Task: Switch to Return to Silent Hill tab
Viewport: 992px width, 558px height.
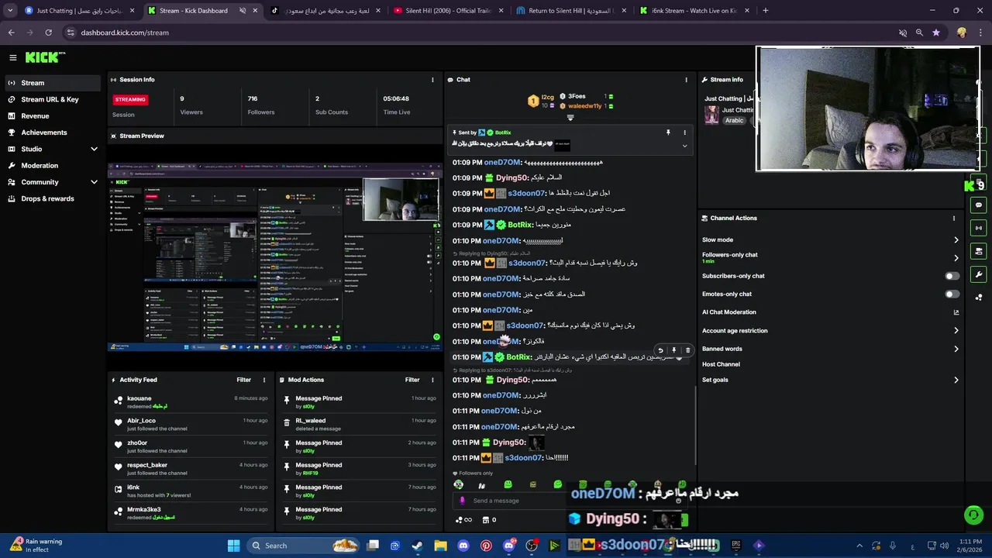Action: click(571, 11)
